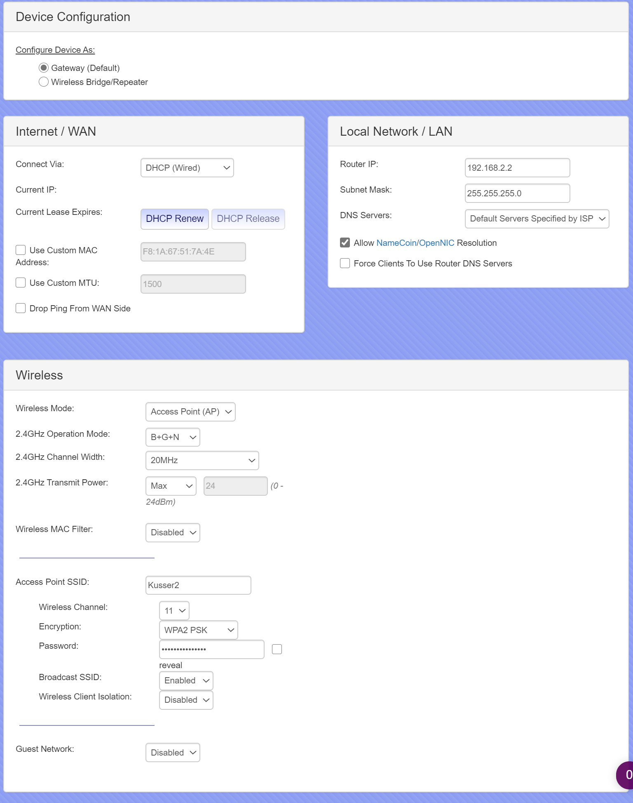Enable Force Clients To Use Router DNS
The image size is (633, 803).
point(345,263)
